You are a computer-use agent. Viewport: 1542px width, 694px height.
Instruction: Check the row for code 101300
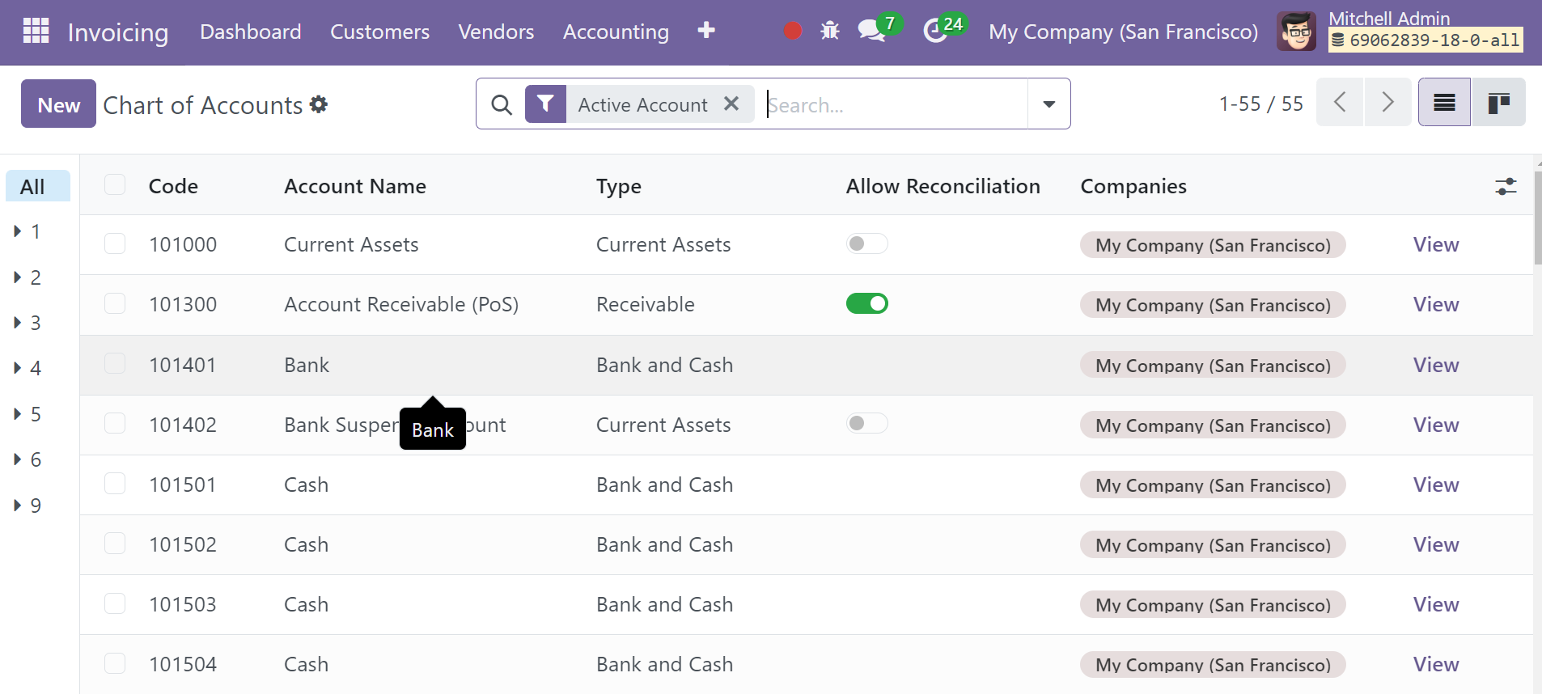pyautogui.click(x=115, y=303)
